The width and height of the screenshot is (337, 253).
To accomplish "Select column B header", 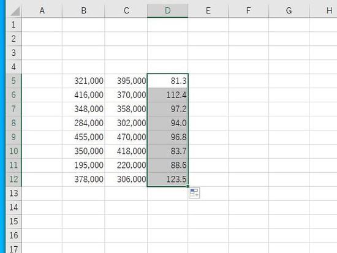I will pyautogui.click(x=83, y=10).
